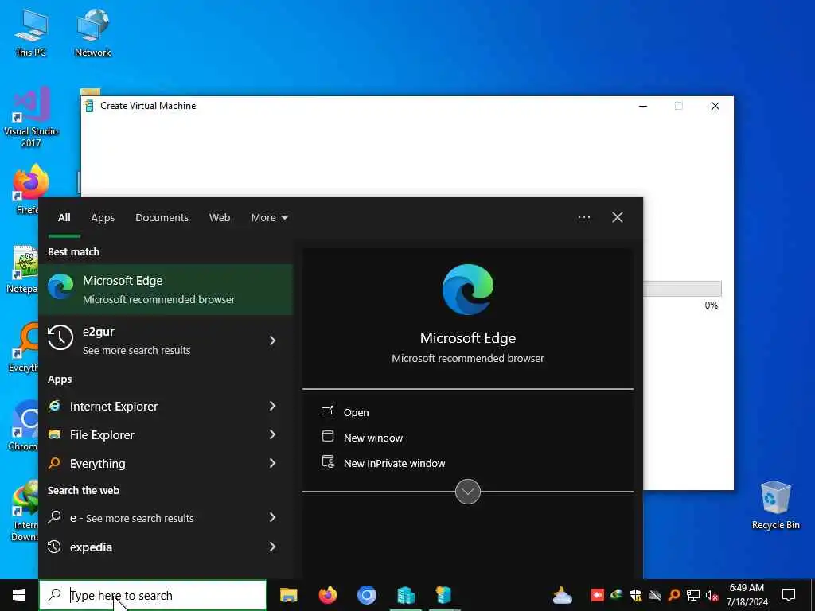
Task: Minimize the Create Virtual Machine window
Action: [643, 106]
